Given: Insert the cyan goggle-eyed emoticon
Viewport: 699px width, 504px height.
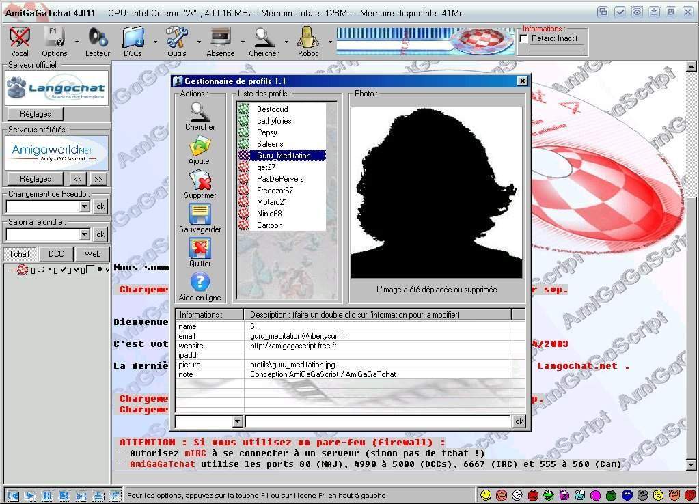Looking at the screenshot, I should (579, 494).
